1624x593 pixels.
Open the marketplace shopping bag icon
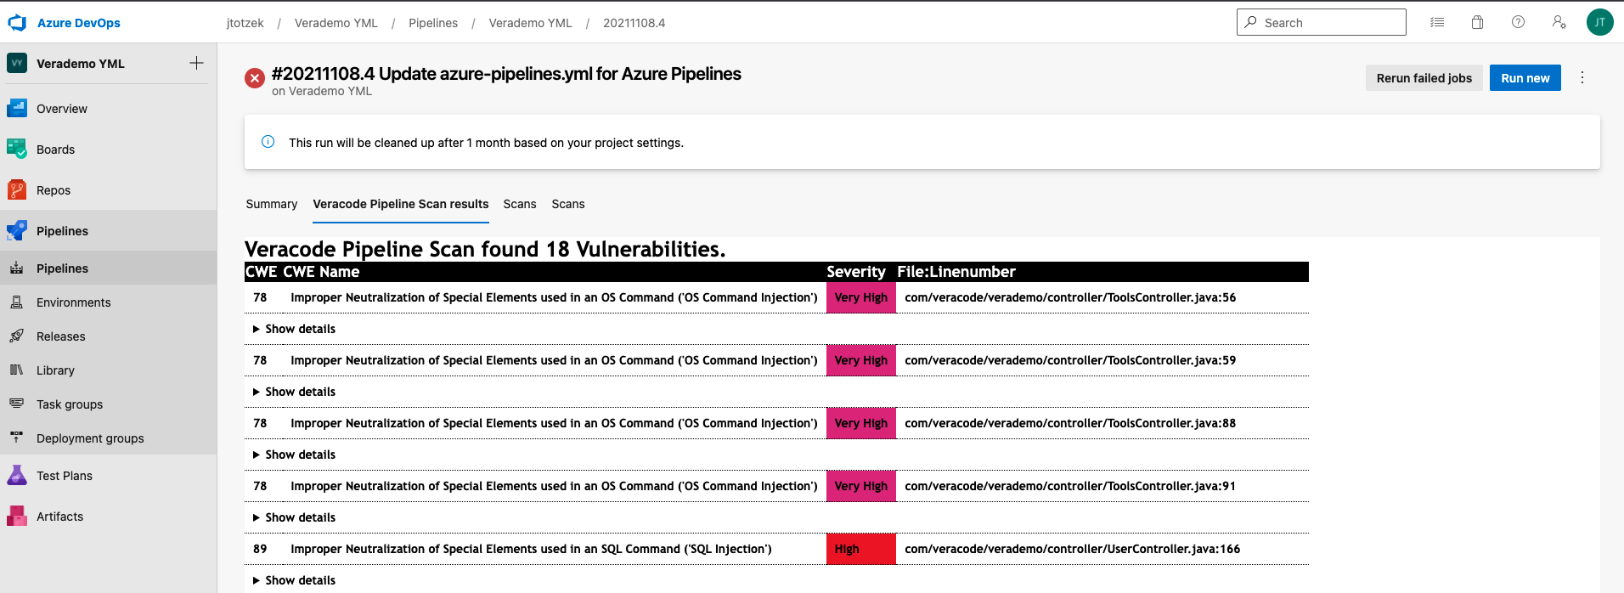coord(1477,23)
